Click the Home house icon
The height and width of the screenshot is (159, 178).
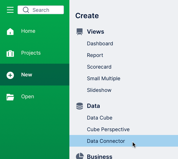point(10,31)
